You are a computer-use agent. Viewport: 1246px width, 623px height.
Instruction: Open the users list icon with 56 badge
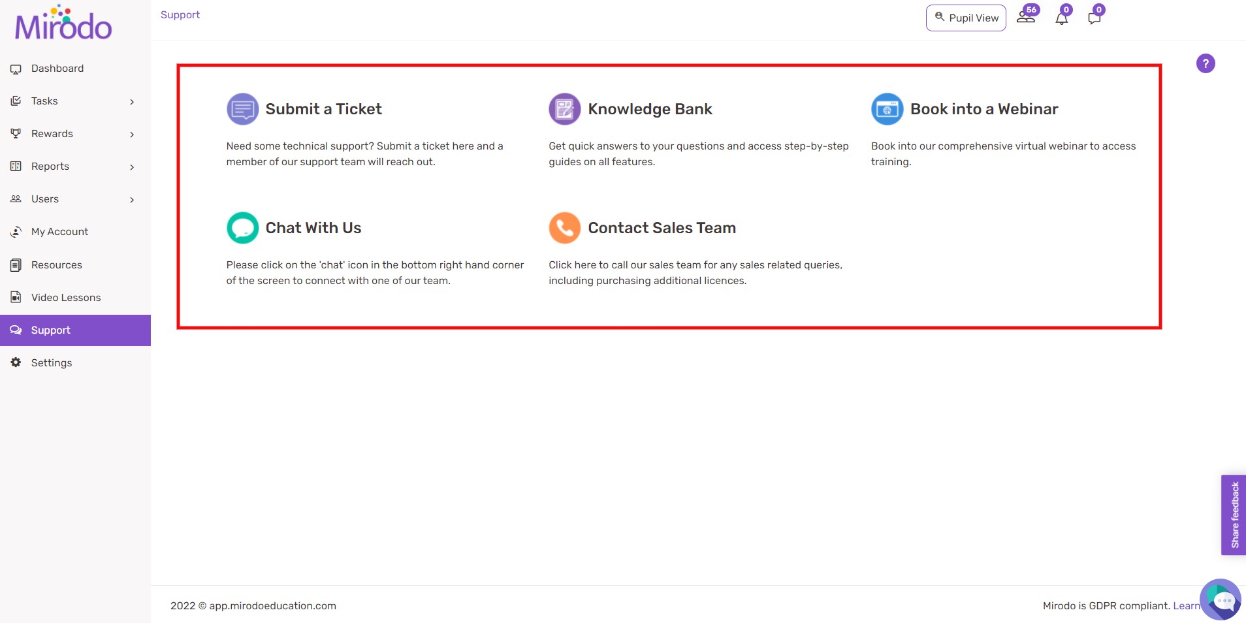pos(1027,17)
